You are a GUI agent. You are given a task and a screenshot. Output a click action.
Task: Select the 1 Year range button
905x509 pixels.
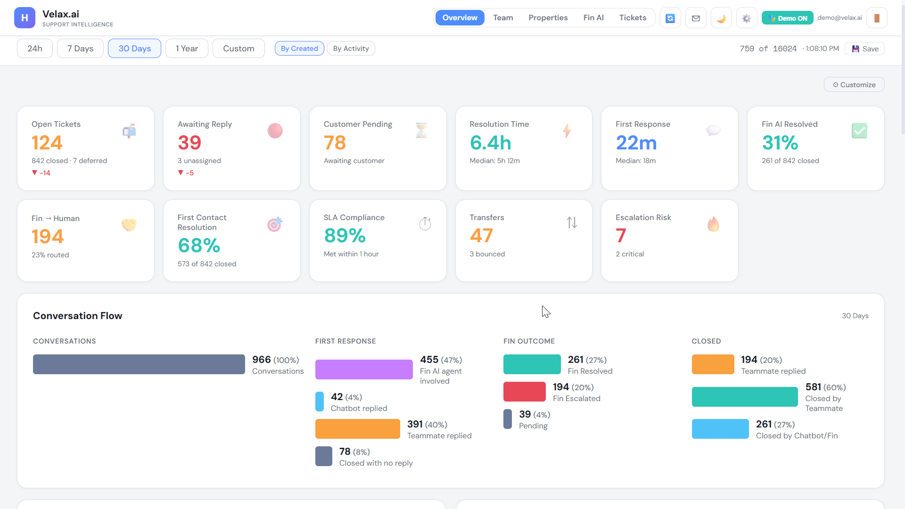tap(187, 49)
